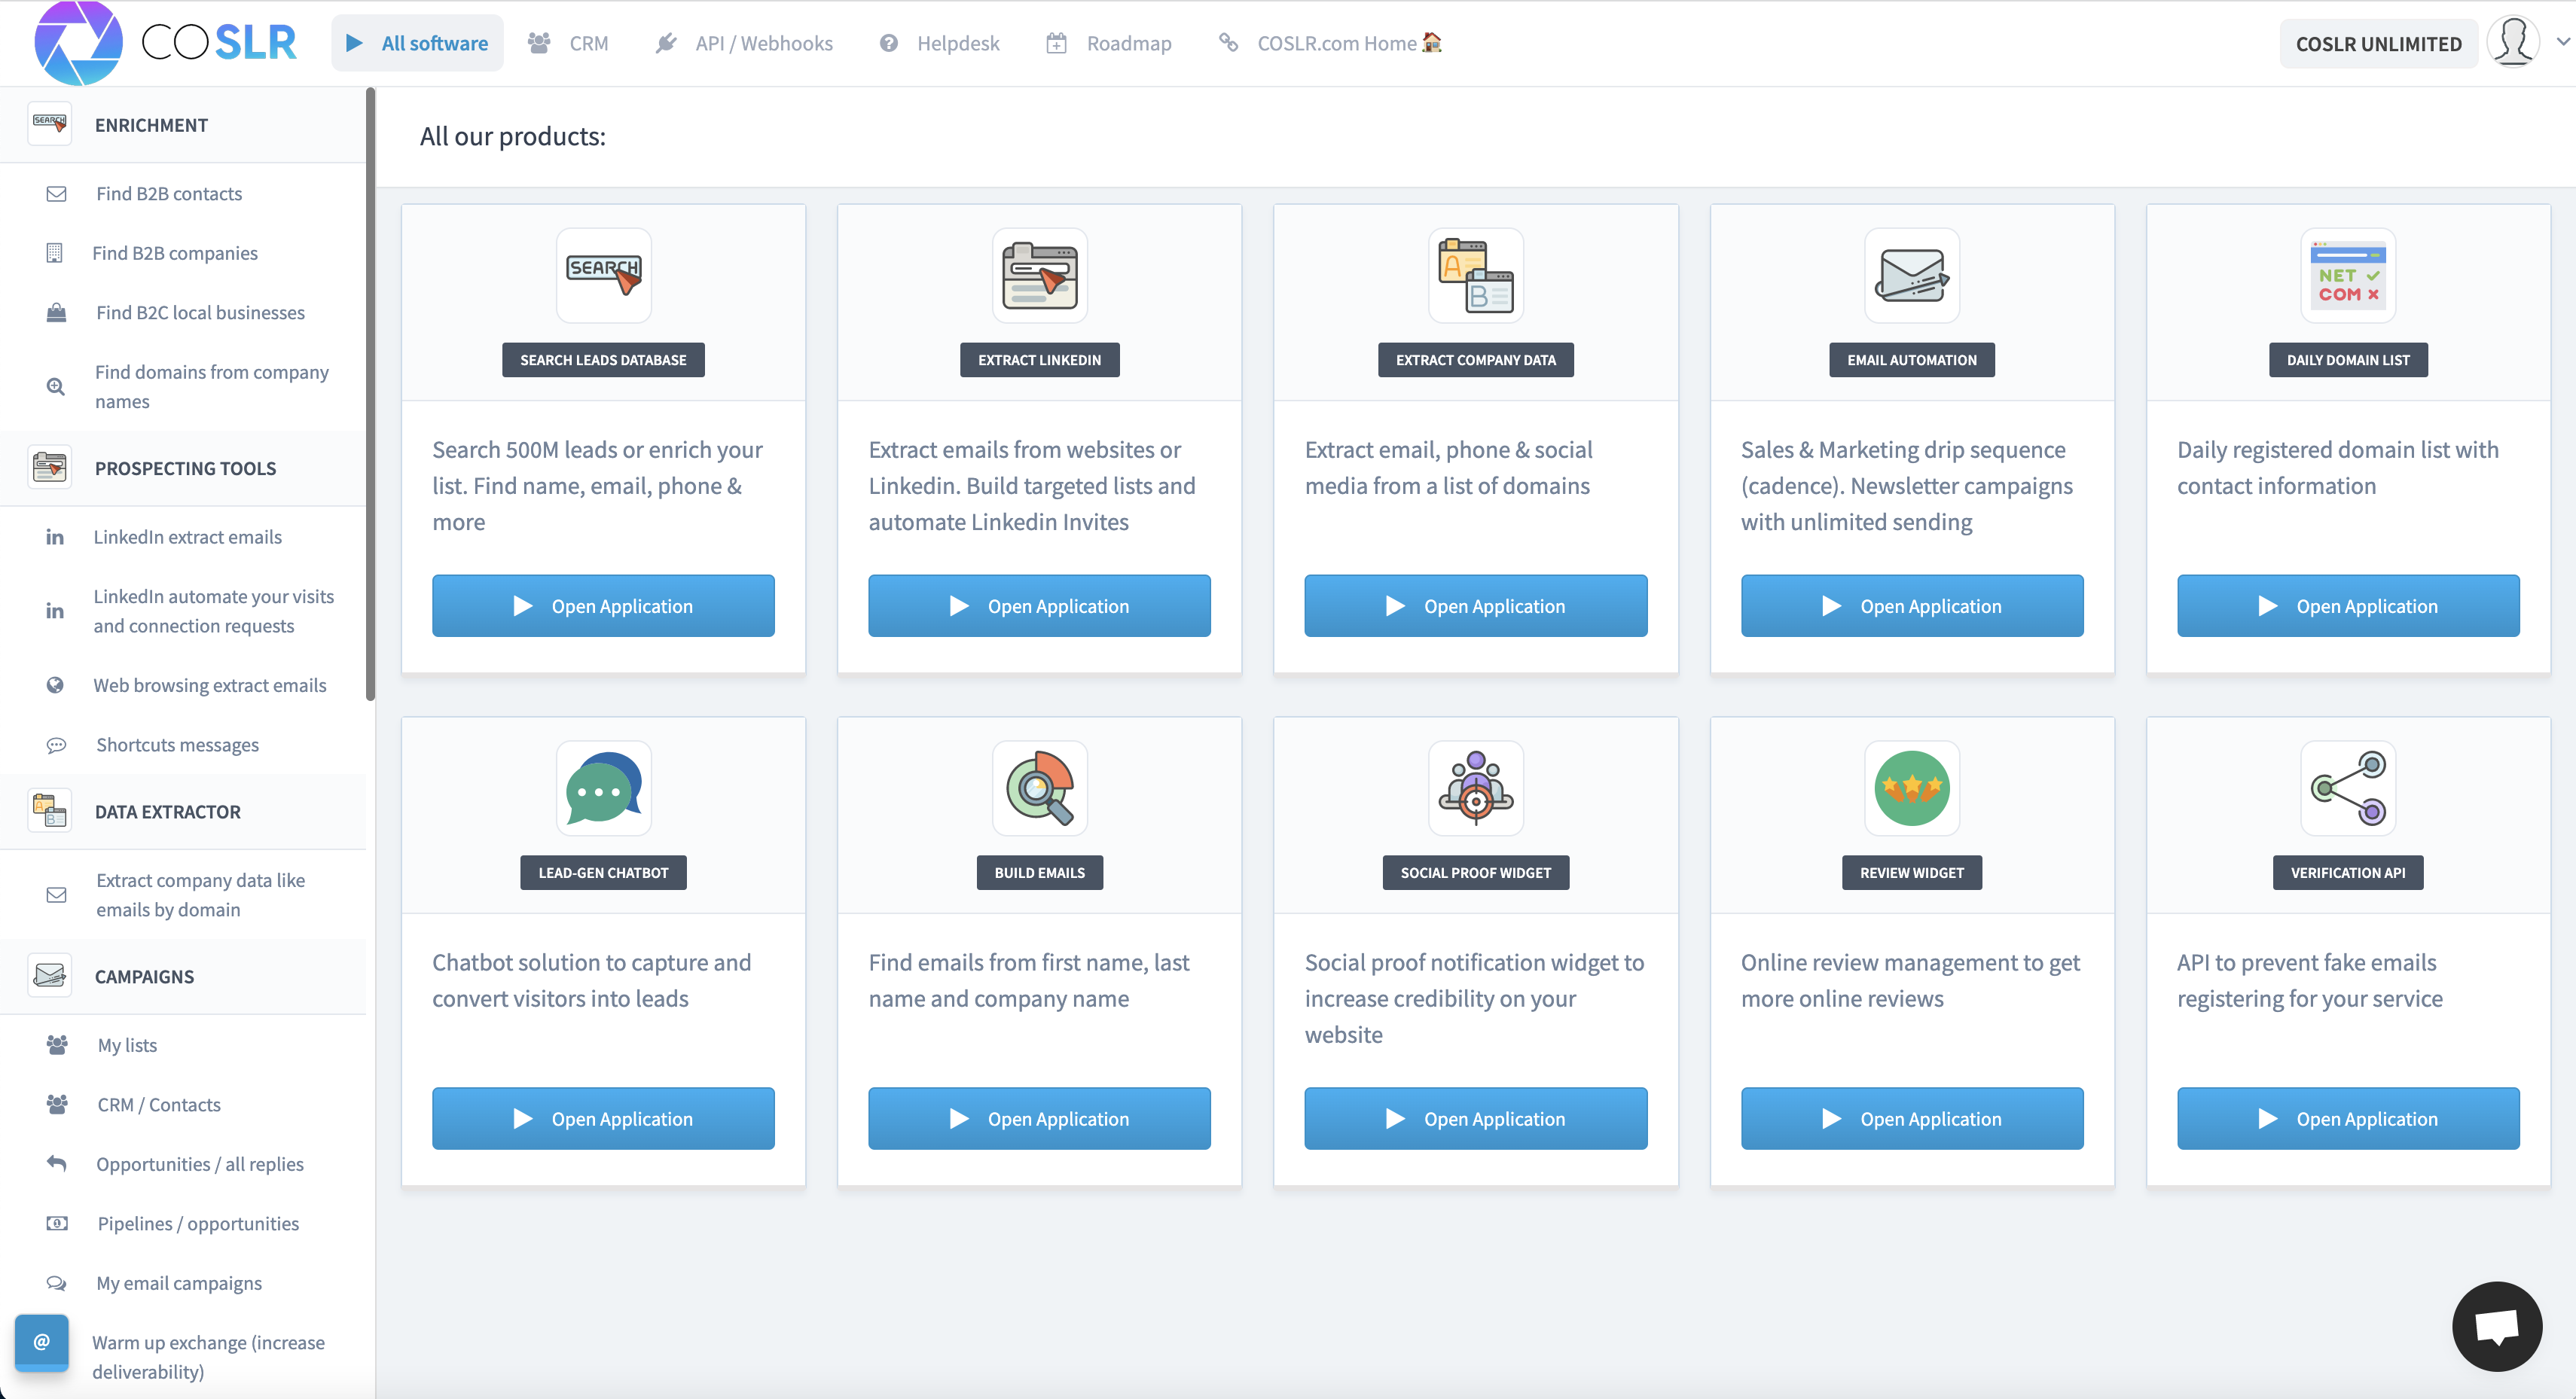Click the SEARCH LEADS DATABASE label badge
This screenshot has width=2576, height=1399.
(x=603, y=359)
